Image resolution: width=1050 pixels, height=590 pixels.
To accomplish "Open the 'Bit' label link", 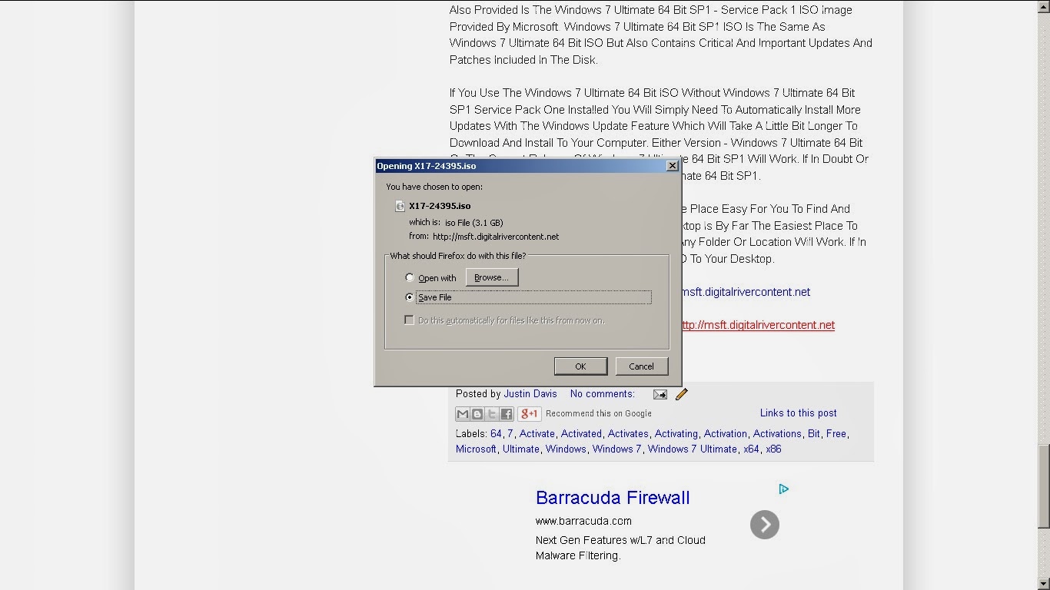I will point(814,433).
